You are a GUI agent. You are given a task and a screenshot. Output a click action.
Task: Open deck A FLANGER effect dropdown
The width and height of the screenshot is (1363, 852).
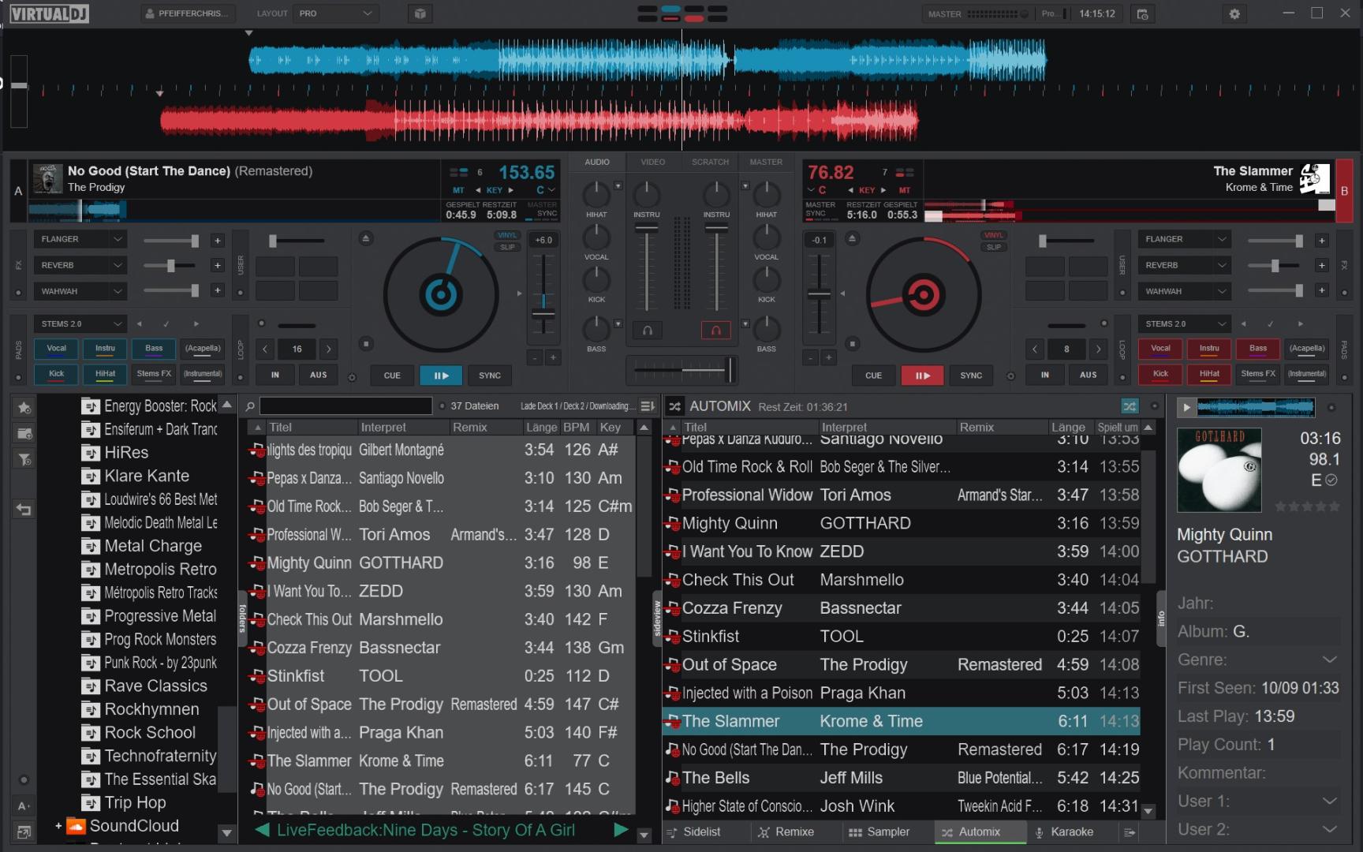click(x=80, y=239)
